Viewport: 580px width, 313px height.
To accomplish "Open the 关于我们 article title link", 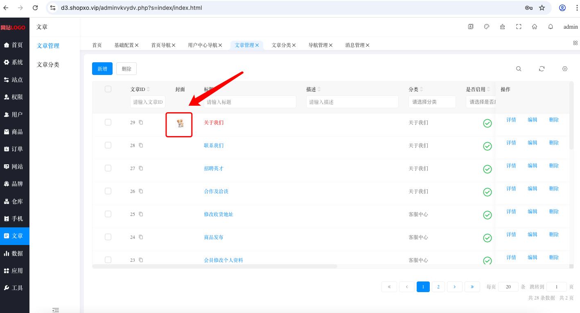I will [214, 122].
